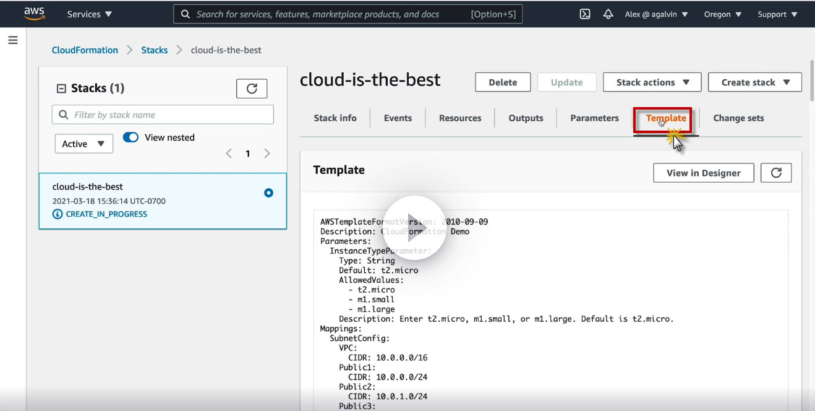Switch to the Resources tab
Screen dimensions: 815x411
click(x=460, y=118)
